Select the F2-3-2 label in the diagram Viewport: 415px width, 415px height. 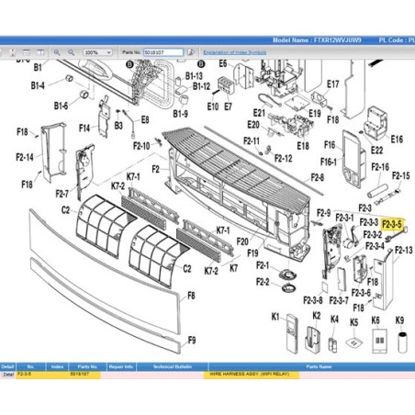click(373, 235)
